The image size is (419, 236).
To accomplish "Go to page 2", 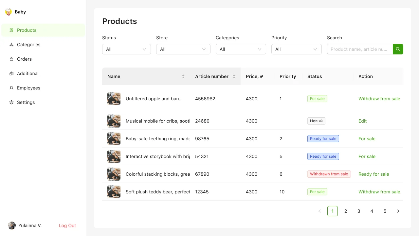I will pos(346,211).
